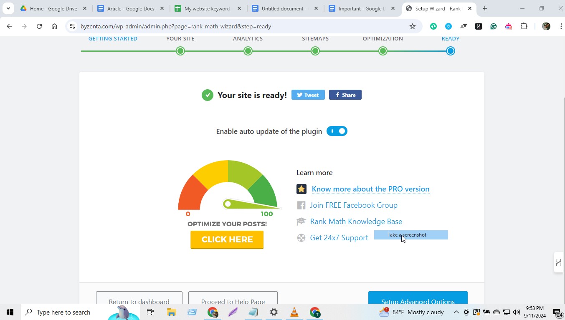Jump to the Sitemaps wizard step
The height and width of the screenshot is (320, 565).
[315, 51]
